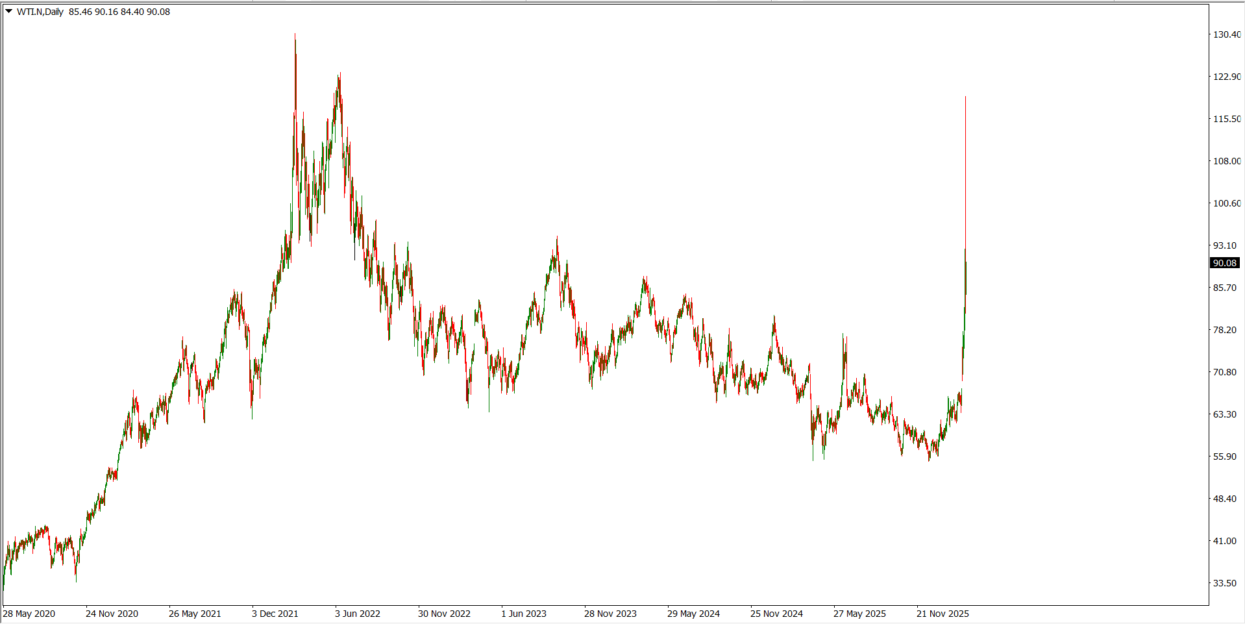
Task: Click the 108.00 price scale label
Action: pos(1227,161)
